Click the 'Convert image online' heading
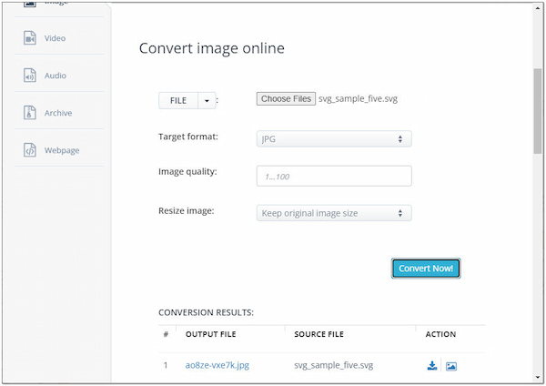 pos(212,48)
